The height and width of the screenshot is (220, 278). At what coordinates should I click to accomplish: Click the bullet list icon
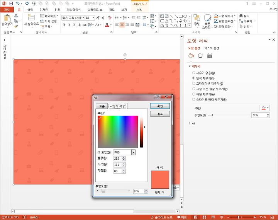tap(117, 17)
